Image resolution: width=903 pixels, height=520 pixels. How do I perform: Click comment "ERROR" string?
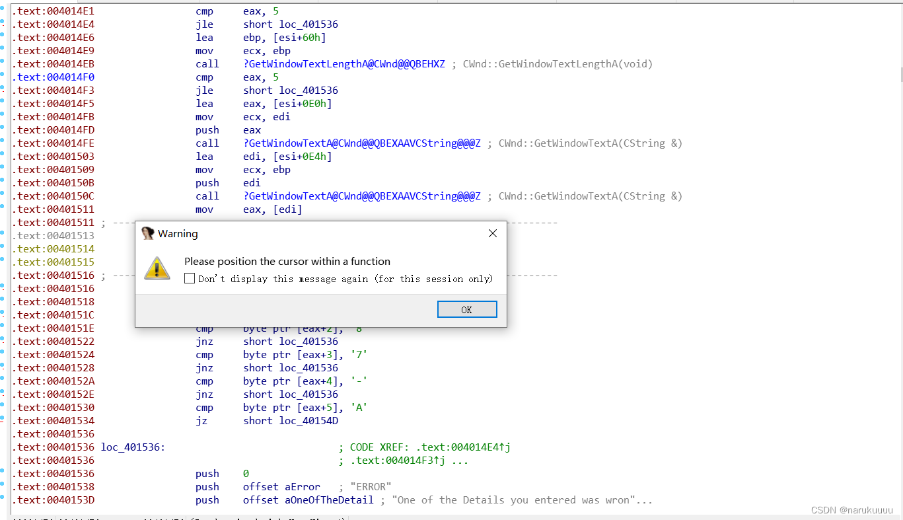(371, 487)
